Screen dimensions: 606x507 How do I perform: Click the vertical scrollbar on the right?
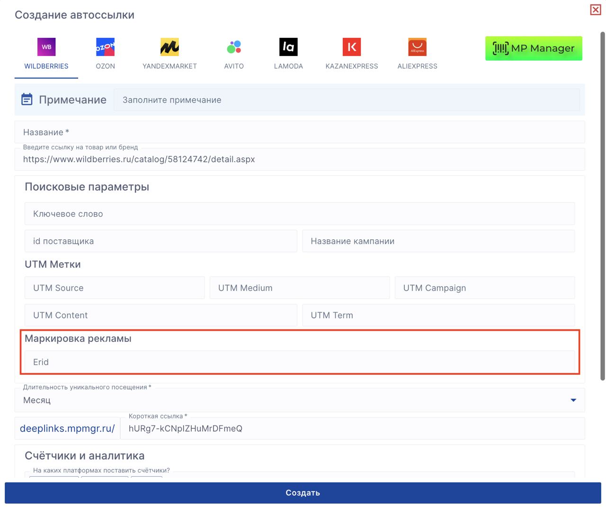click(602, 206)
